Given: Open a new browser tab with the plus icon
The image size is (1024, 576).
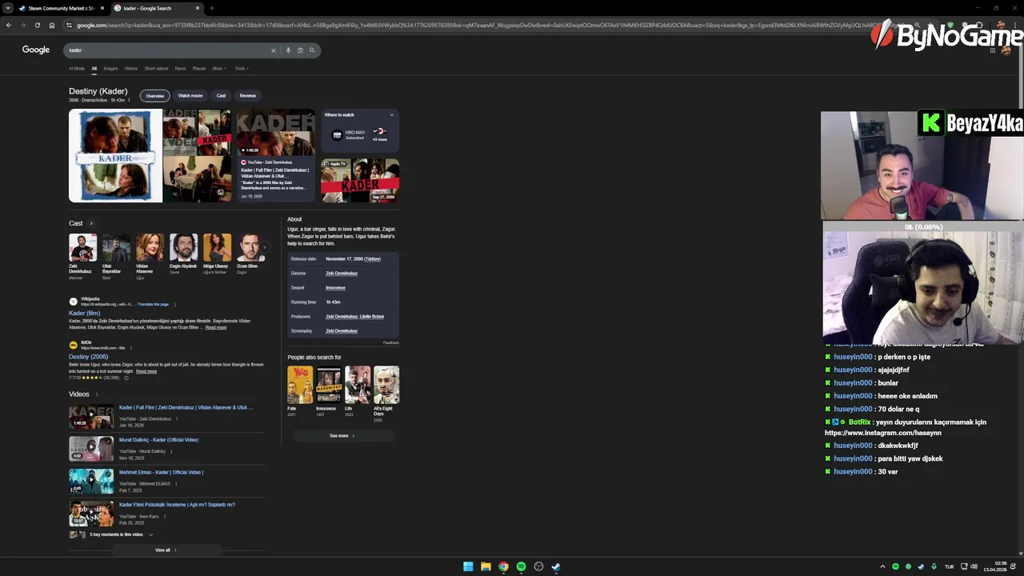Looking at the screenshot, I should point(211,8).
